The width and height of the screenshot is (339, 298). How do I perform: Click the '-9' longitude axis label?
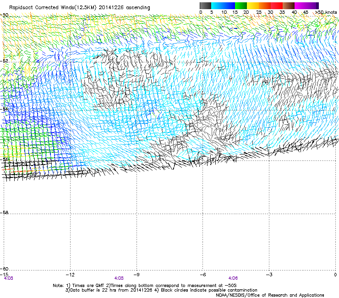[136, 275]
